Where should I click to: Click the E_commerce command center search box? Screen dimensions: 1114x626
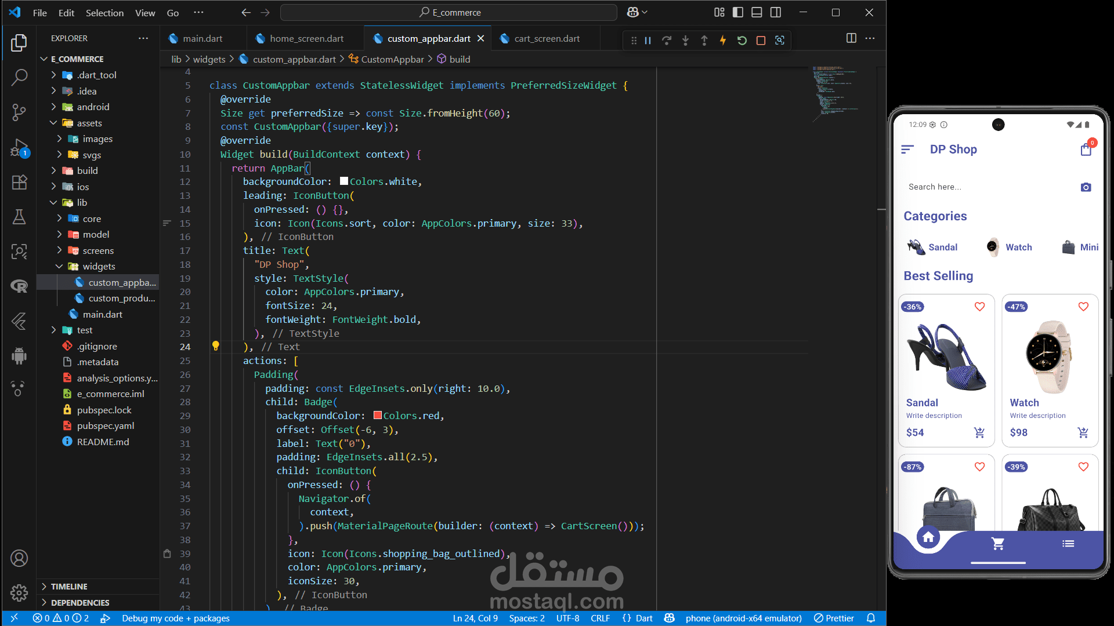(449, 12)
